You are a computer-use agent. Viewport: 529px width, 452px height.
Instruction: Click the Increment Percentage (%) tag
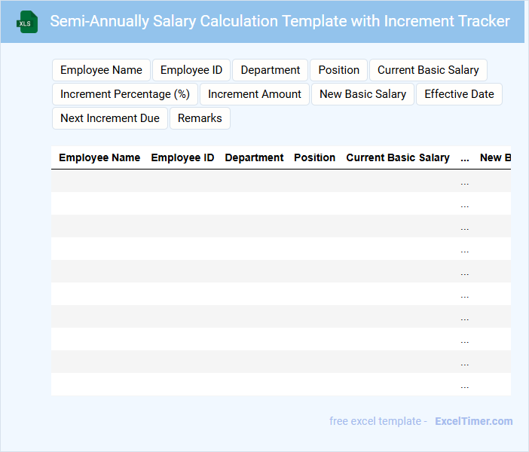(x=125, y=94)
